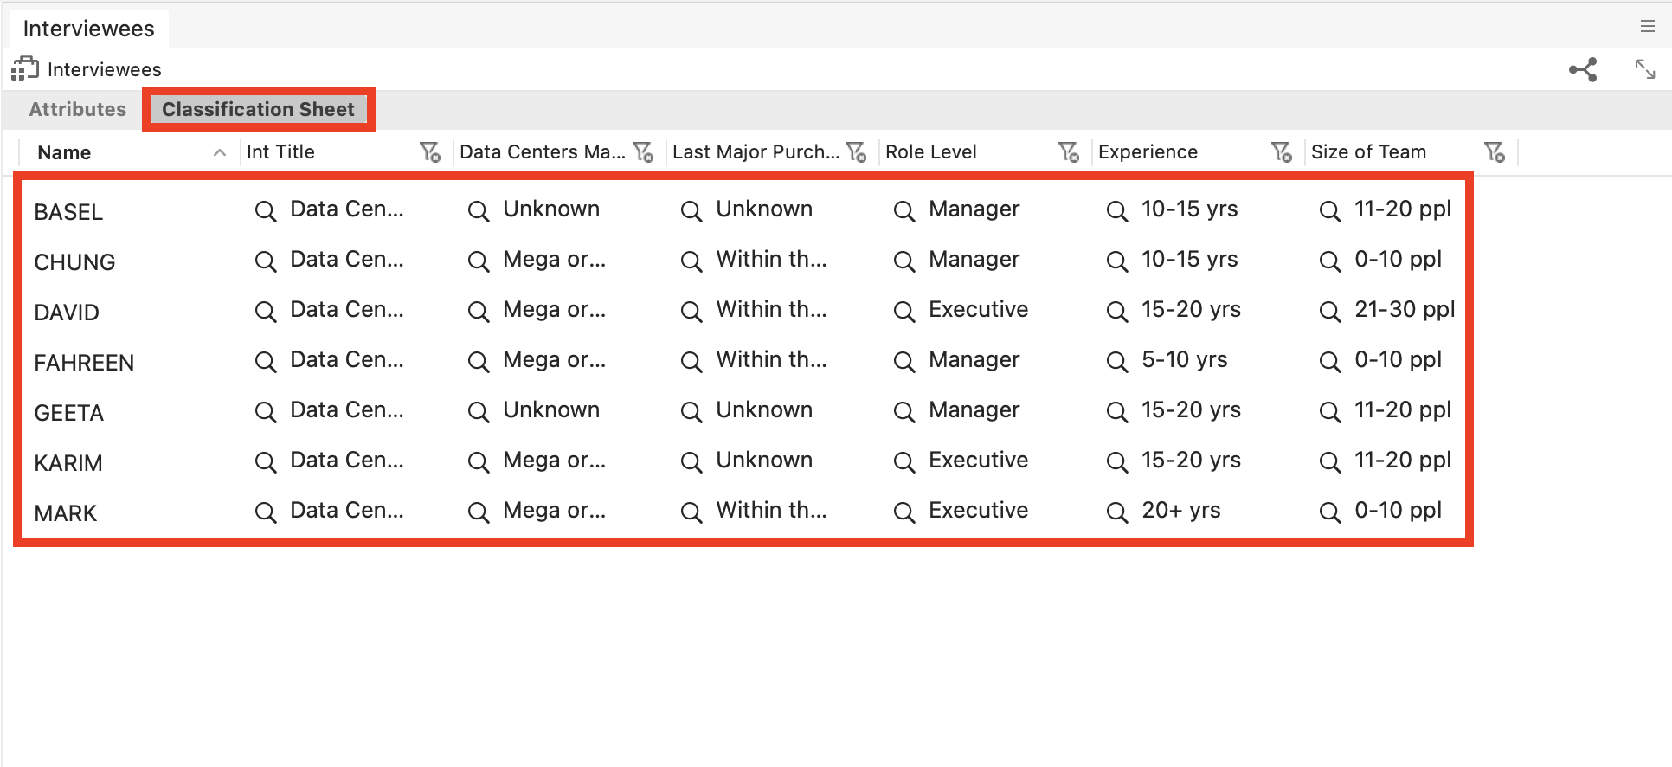
Task: Open the share icon in the Interviewees header
Action: [x=1583, y=69]
